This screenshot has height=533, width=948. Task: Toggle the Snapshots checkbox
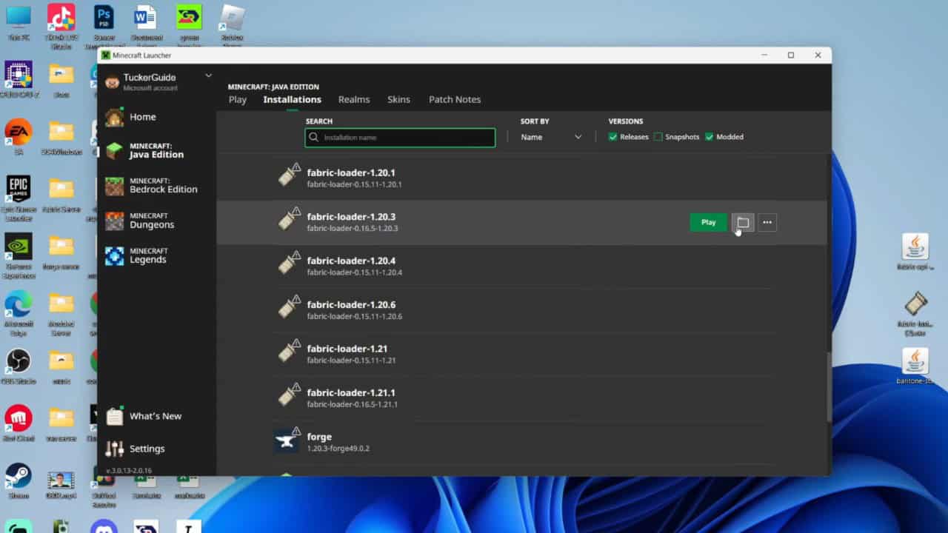coord(658,137)
